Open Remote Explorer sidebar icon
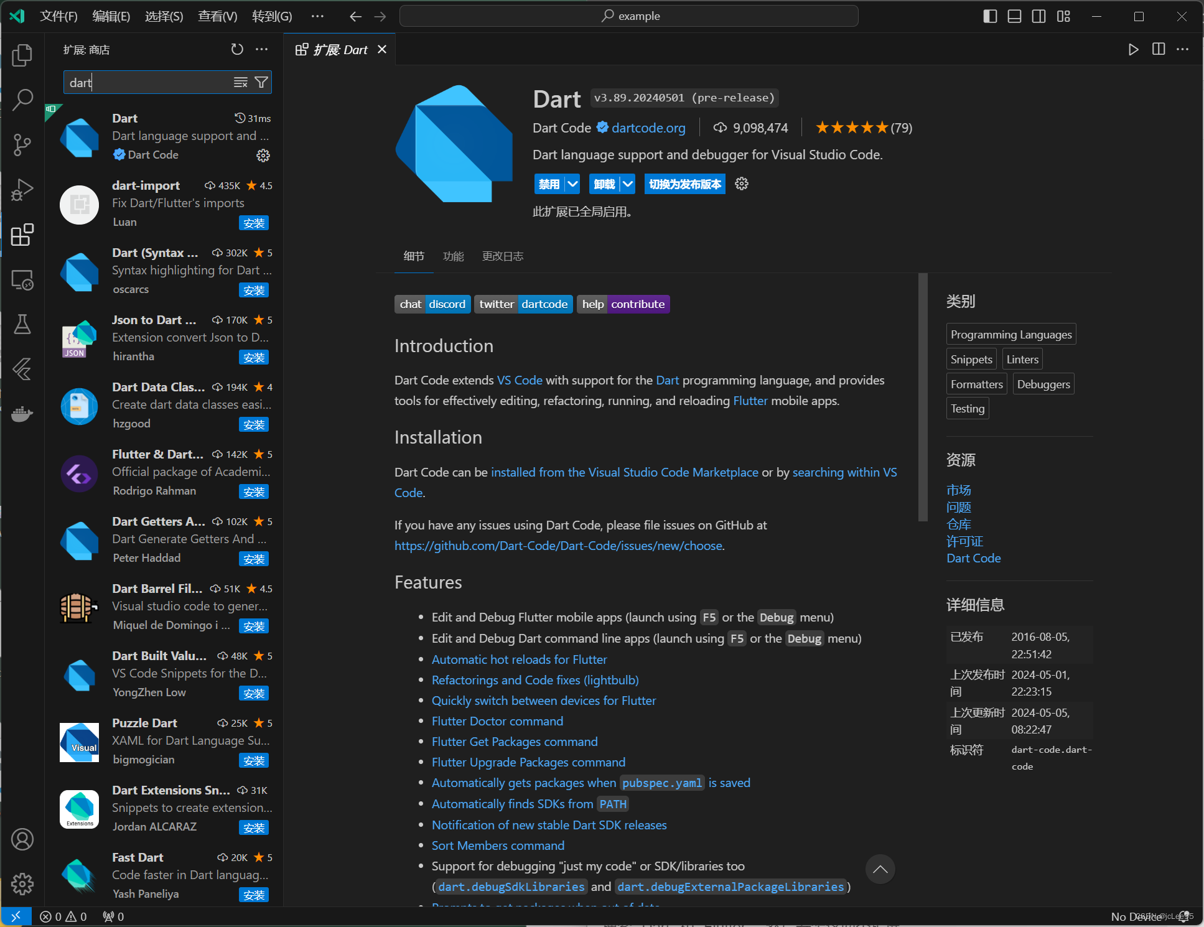The height and width of the screenshot is (927, 1204). point(22,280)
